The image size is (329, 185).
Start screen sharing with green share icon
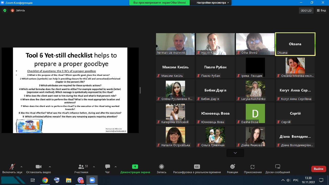click(135, 167)
